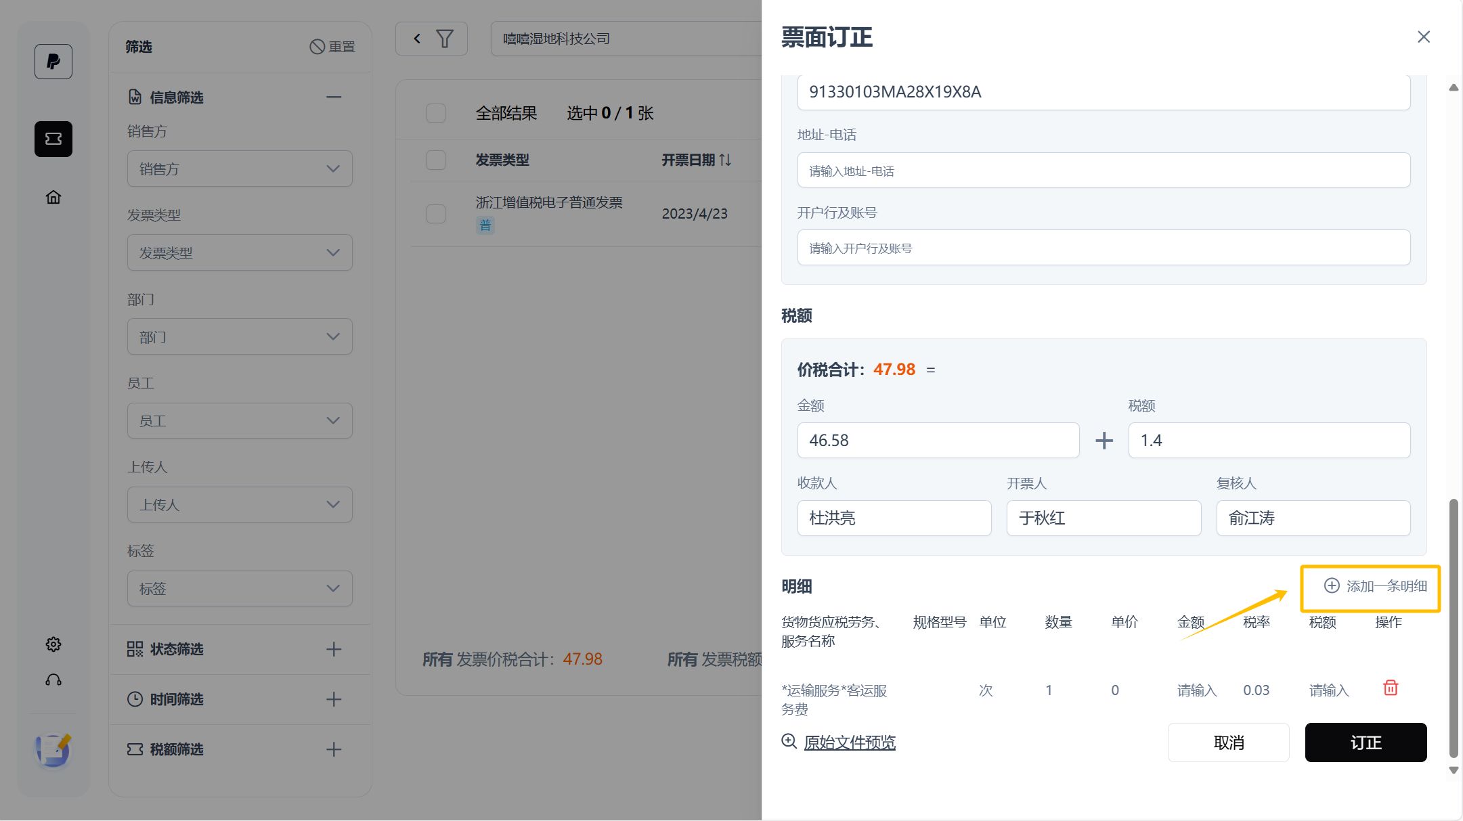Delete the 运输服务 detail row with trash icon

[x=1391, y=688]
